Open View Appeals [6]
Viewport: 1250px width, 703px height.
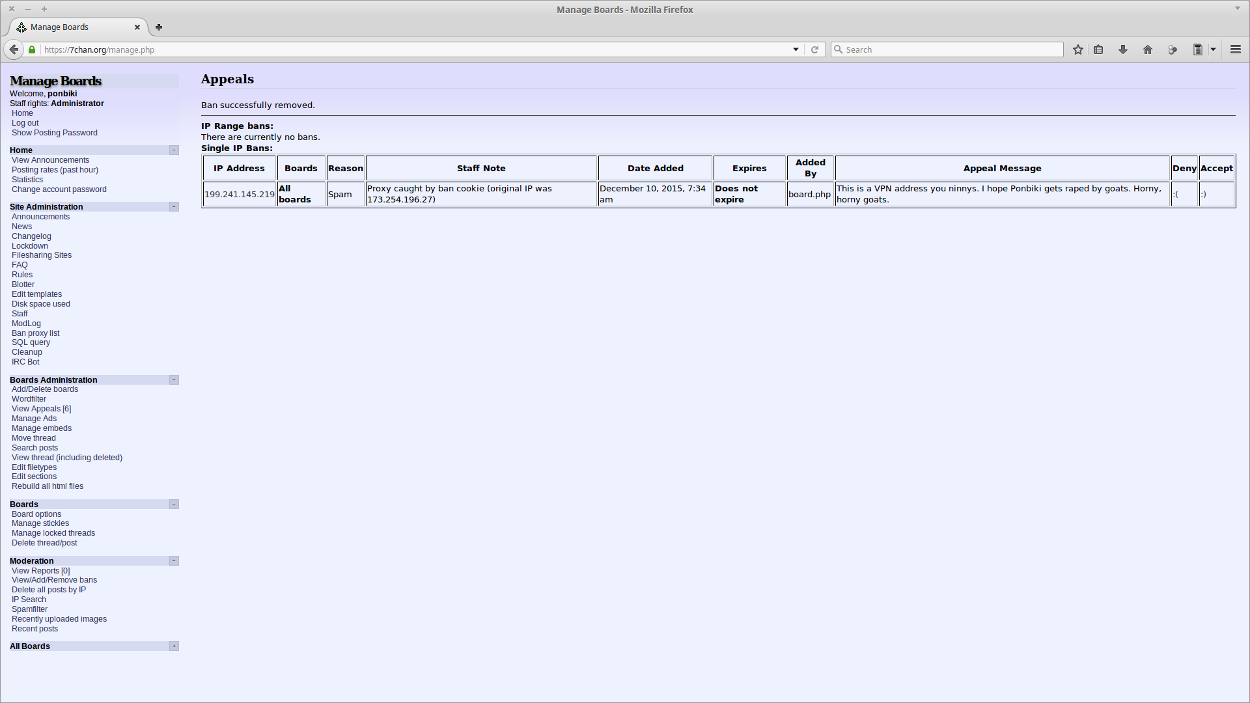point(42,409)
